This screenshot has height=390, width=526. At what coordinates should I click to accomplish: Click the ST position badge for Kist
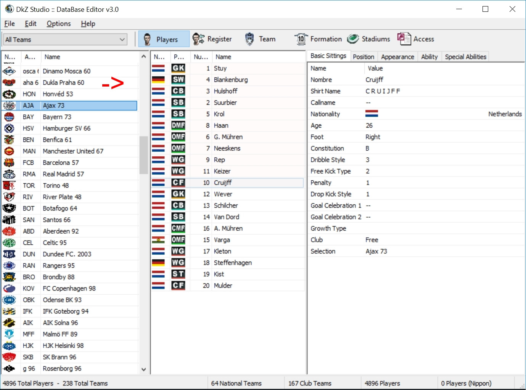coord(178,274)
